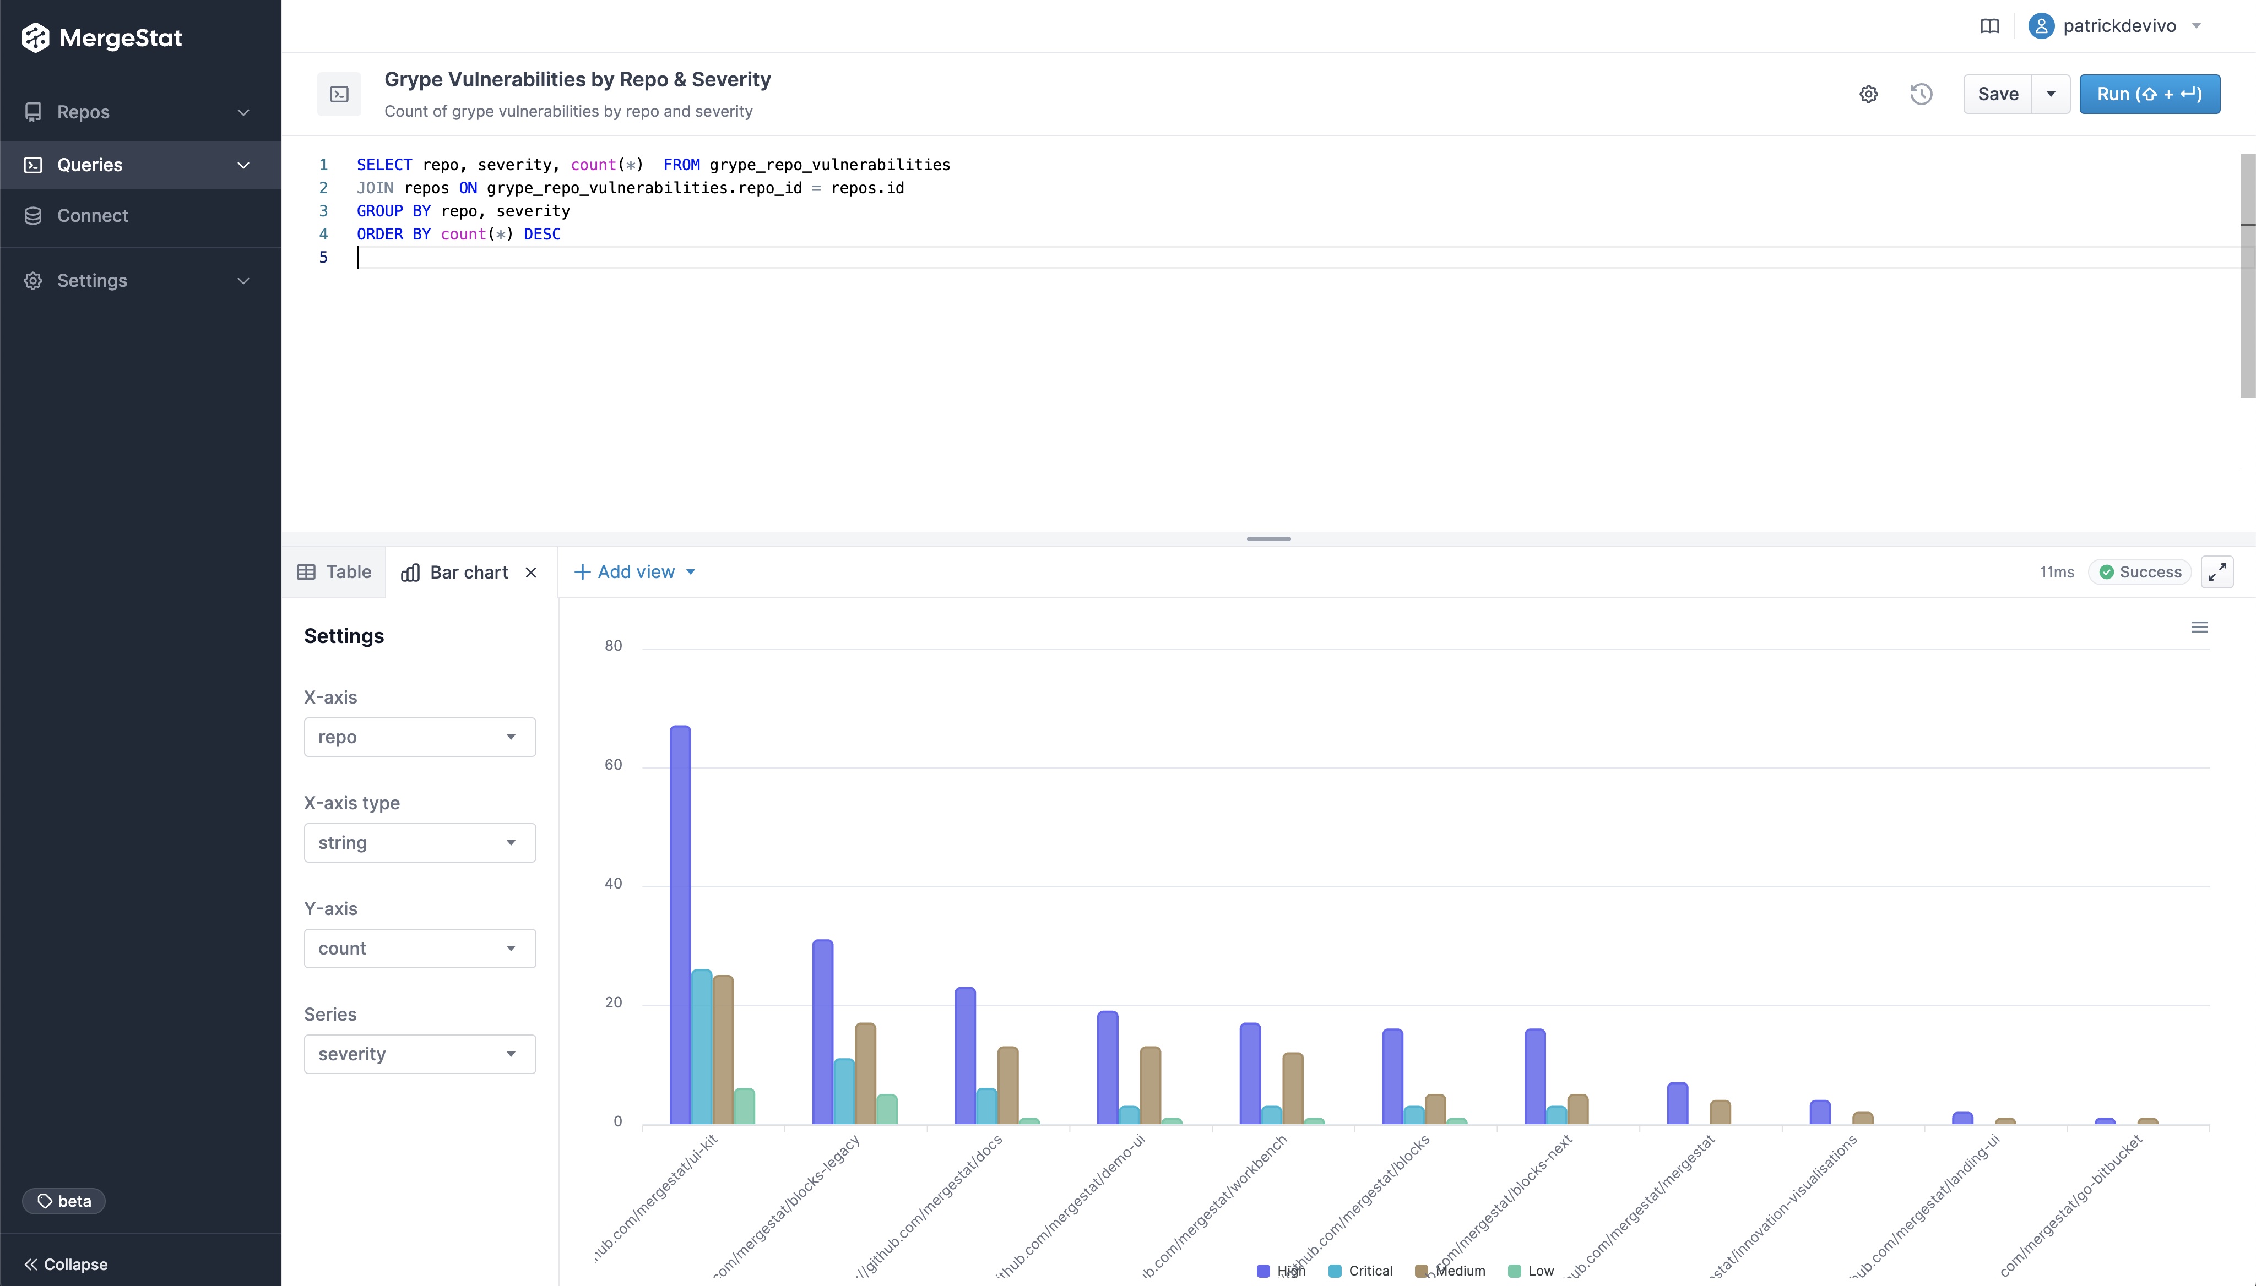2256x1286 pixels.
Task: Click the patrickdevivo user avatar
Action: (x=2041, y=26)
